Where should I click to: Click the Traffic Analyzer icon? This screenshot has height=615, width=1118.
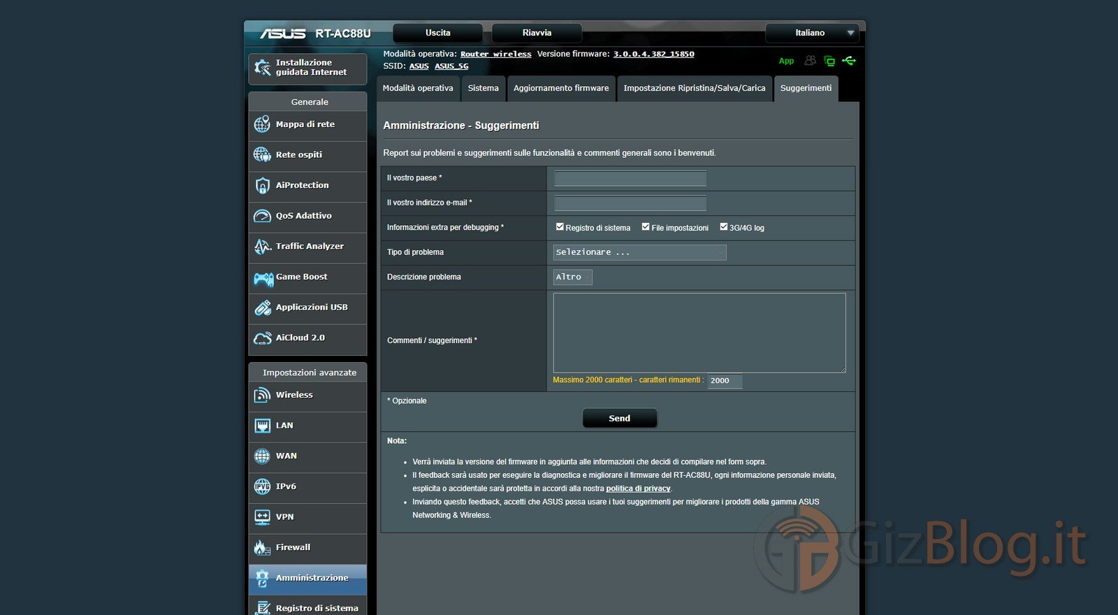[x=262, y=246]
